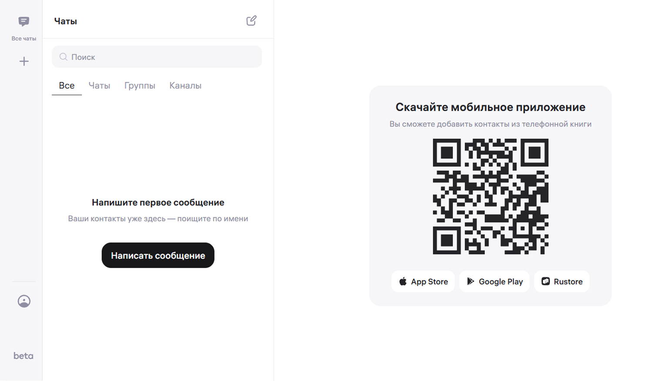The image size is (670, 381).
Task: Click the QR code image
Action: click(x=490, y=196)
